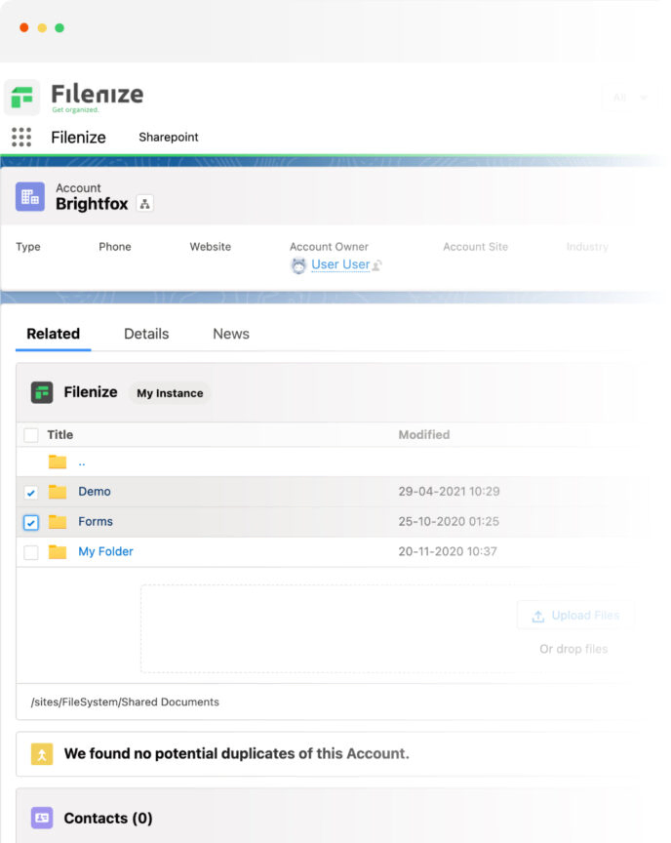Viewport: 671px width, 843px height.
Task: Click the green maximize window button
Action: pos(59,28)
